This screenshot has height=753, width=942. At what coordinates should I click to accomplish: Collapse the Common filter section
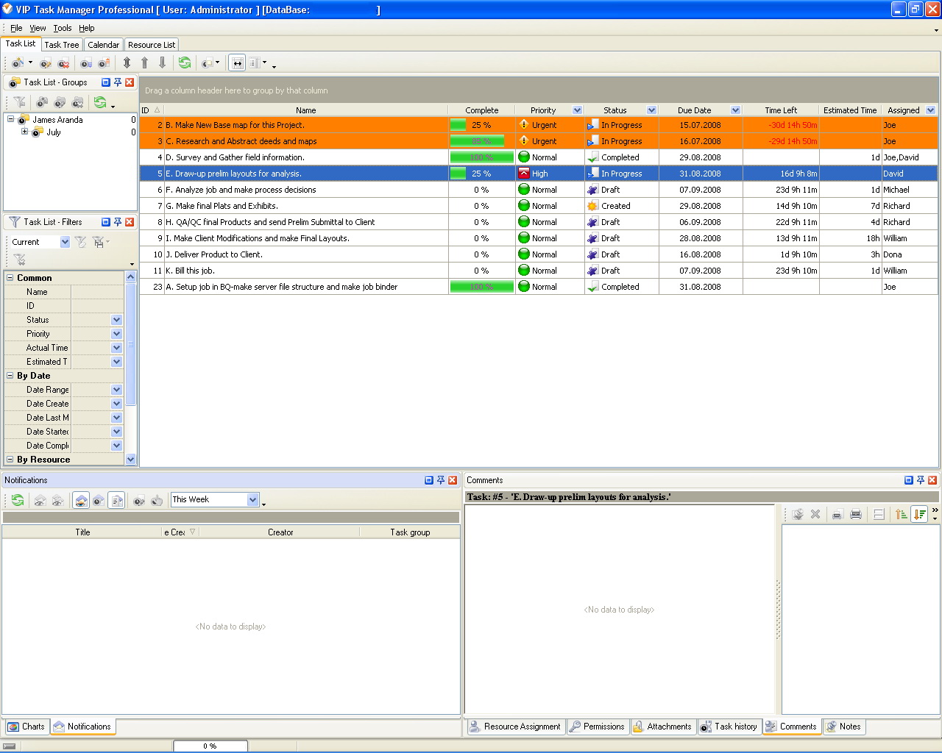point(10,278)
